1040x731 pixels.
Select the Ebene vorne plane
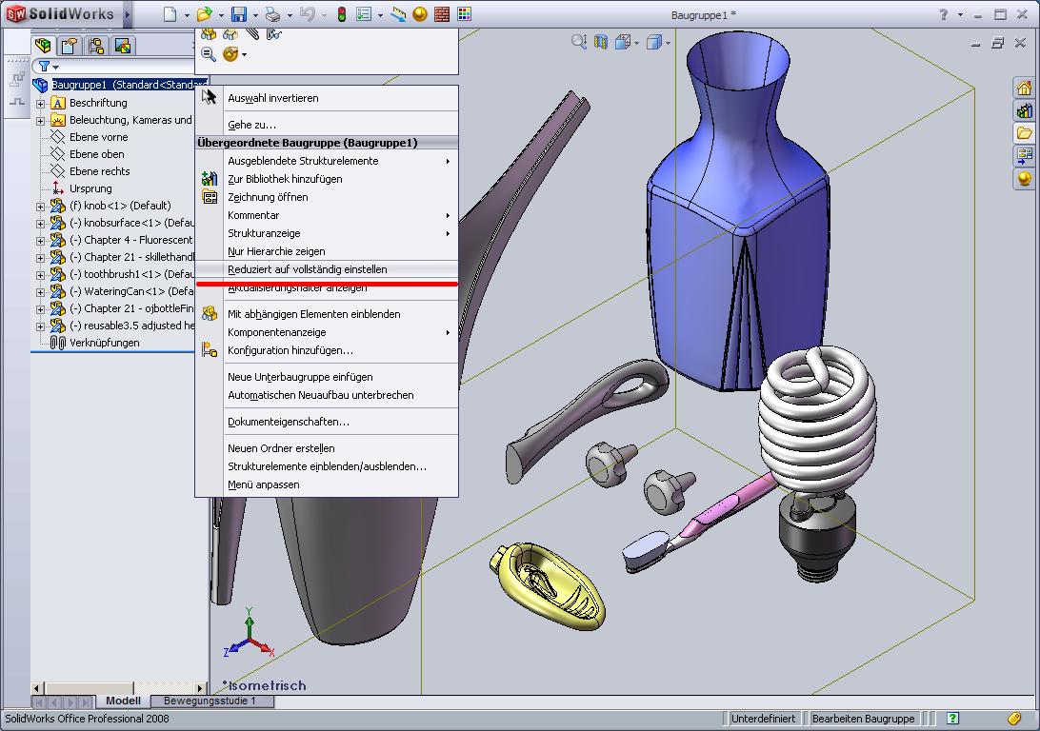(x=98, y=137)
